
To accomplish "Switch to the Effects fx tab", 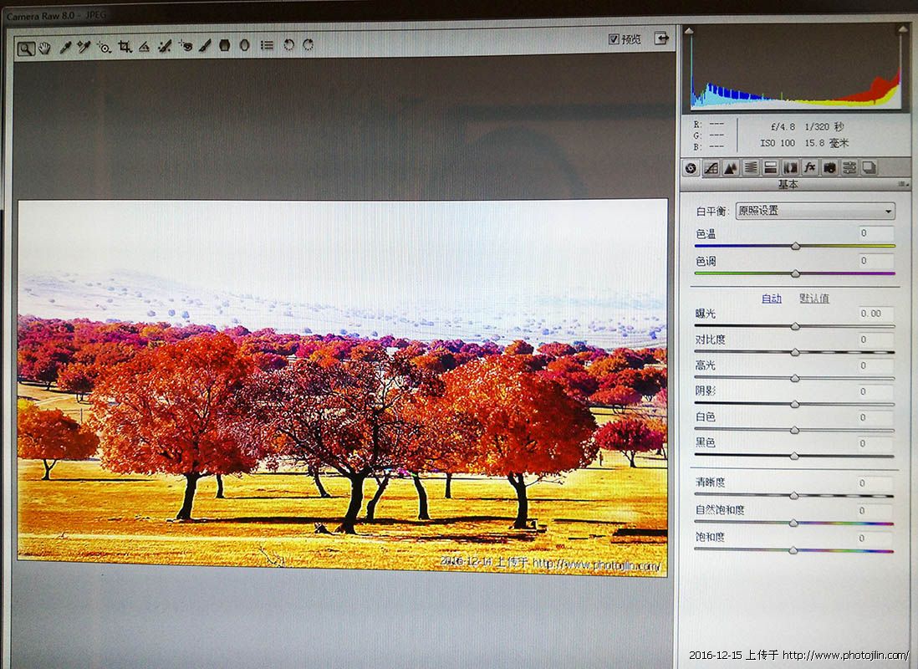I will click(809, 167).
